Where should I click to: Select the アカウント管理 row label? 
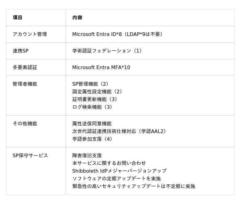30,34
